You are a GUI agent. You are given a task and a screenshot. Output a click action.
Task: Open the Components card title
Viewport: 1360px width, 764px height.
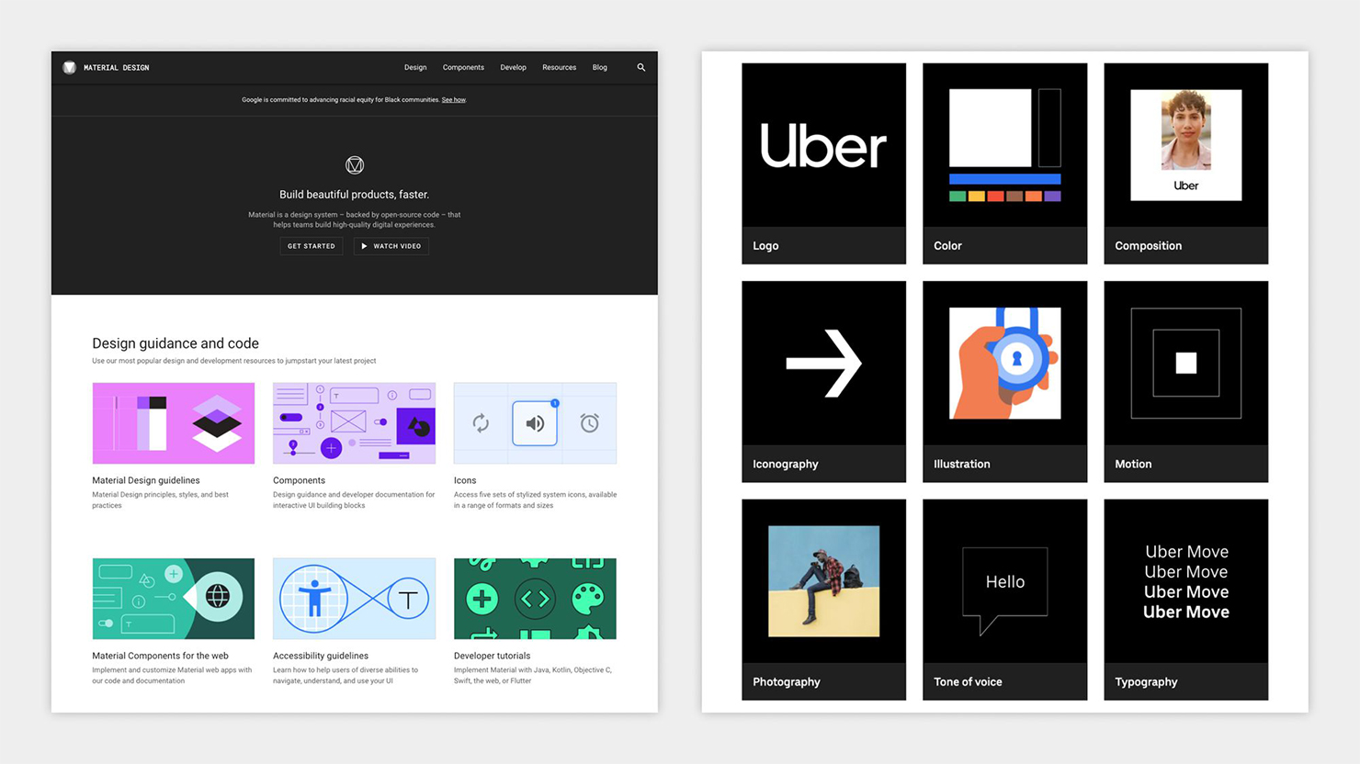299,480
